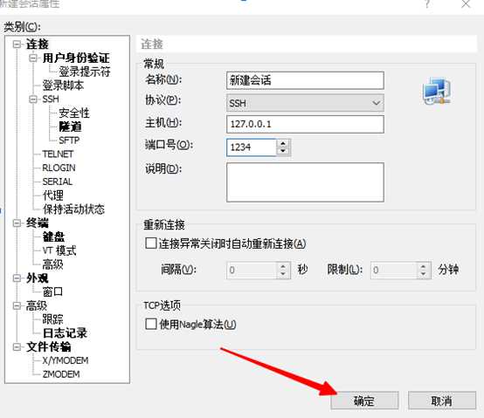The height and width of the screenshot is (418, 484).
Task: Close the session properties dialog
Action: (466, 4)
